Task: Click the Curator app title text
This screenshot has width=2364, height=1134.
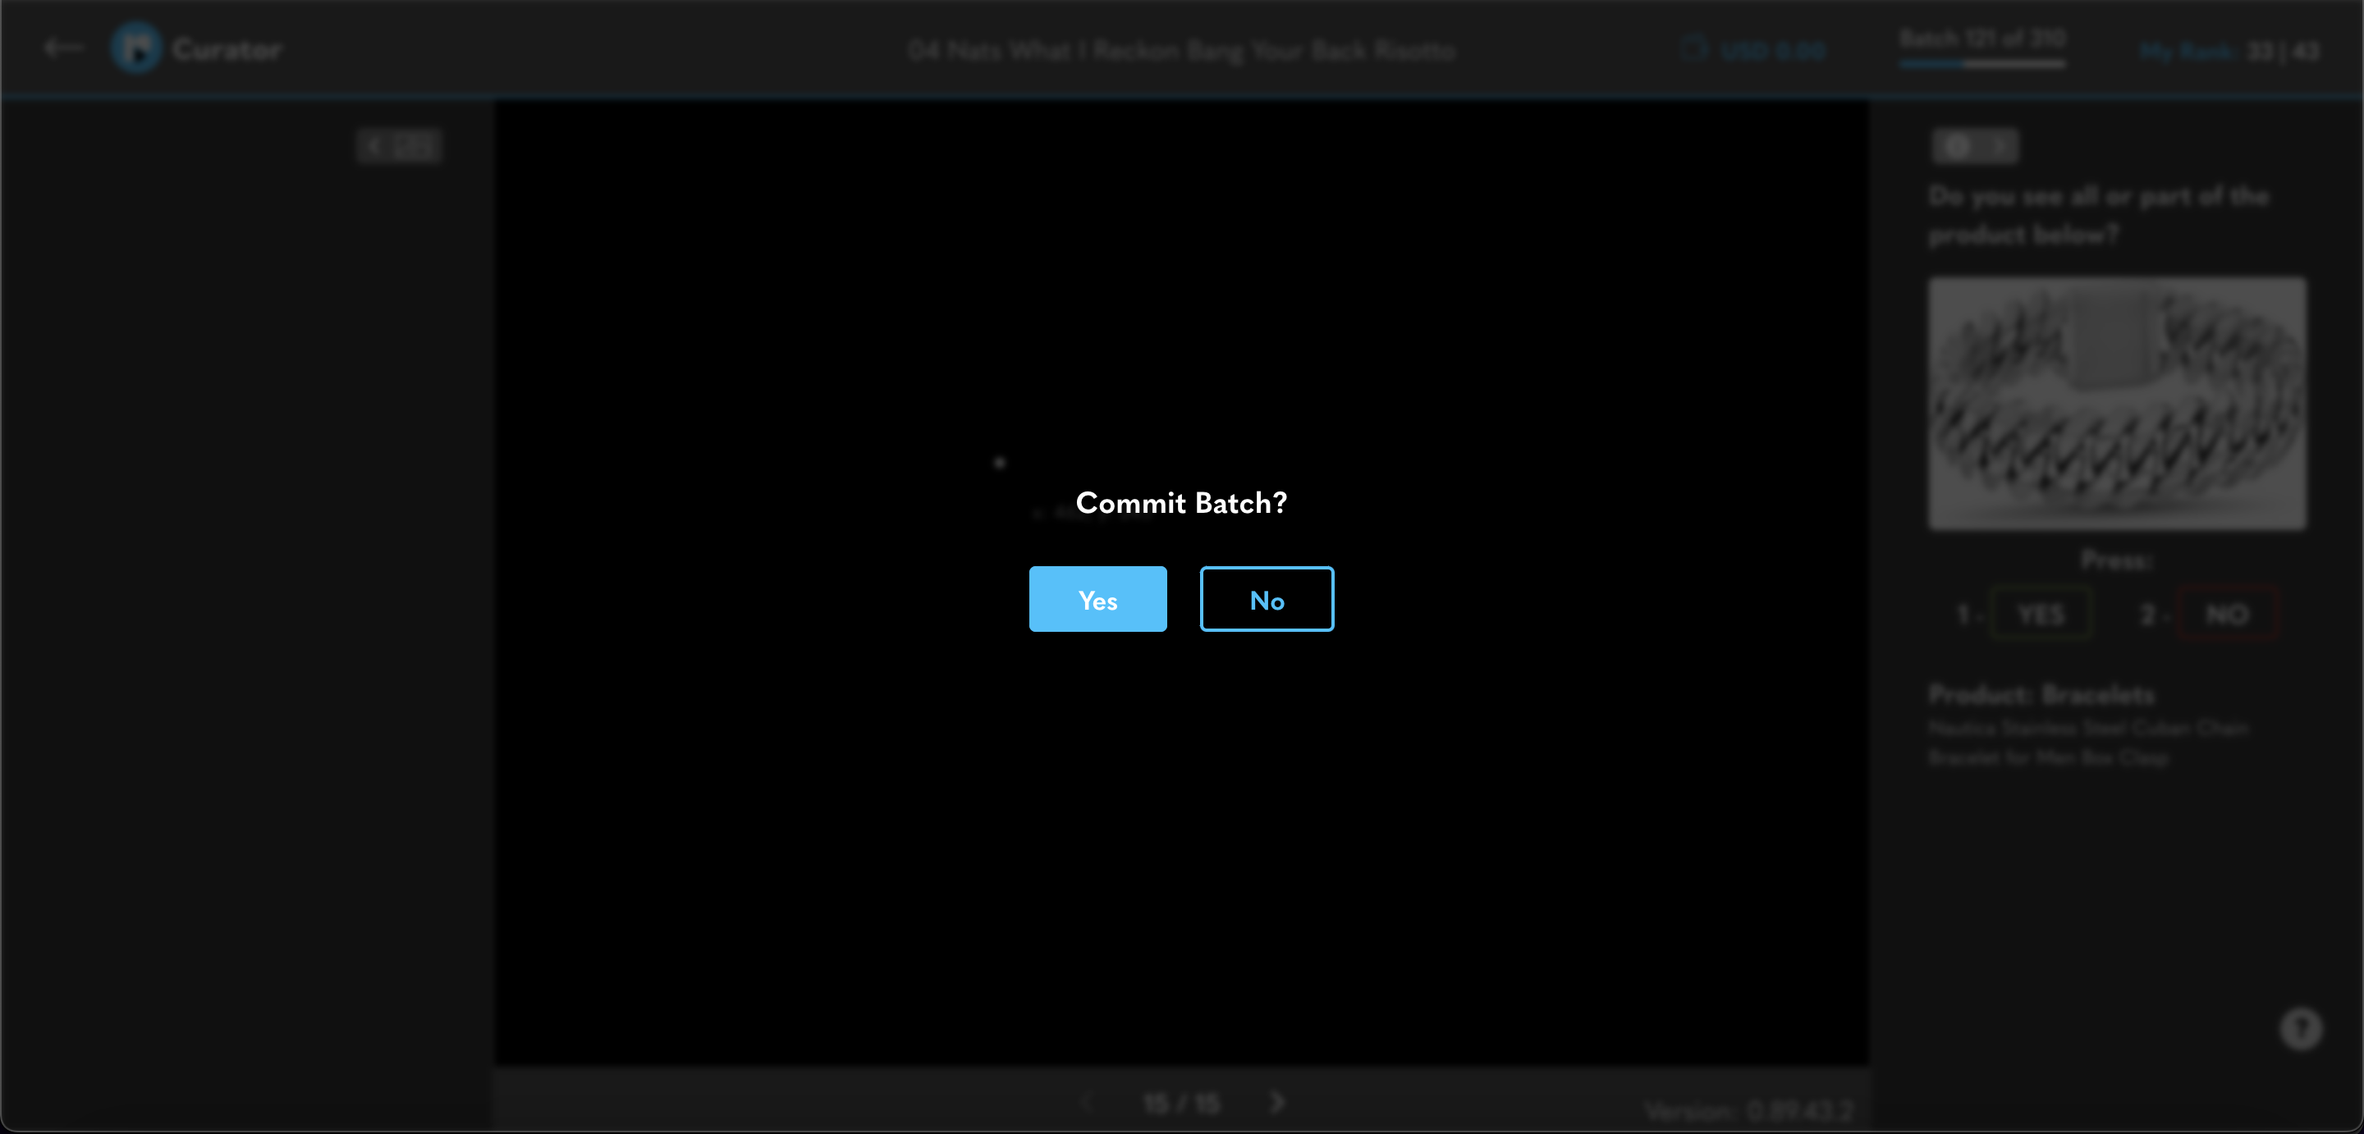Action: (227, 49)
